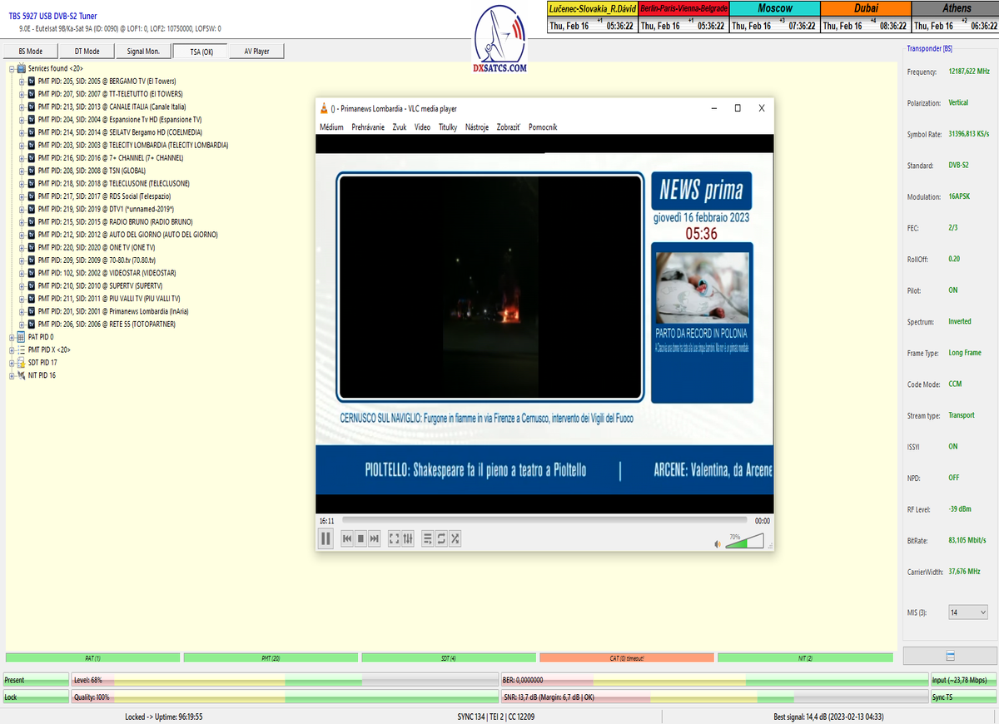The height and width of the screenshot is (724, 999).
Task: Toggle loop mode in VLC
Action: (441, 539)
